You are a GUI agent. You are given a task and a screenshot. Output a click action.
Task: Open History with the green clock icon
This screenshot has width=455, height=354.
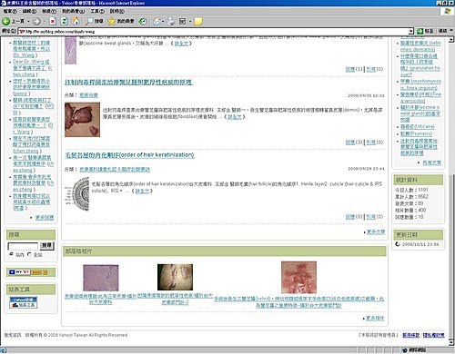coord(143,21)
